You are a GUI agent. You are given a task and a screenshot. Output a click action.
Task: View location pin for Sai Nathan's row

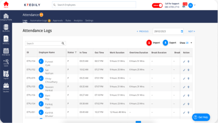[x=188, y=70]
